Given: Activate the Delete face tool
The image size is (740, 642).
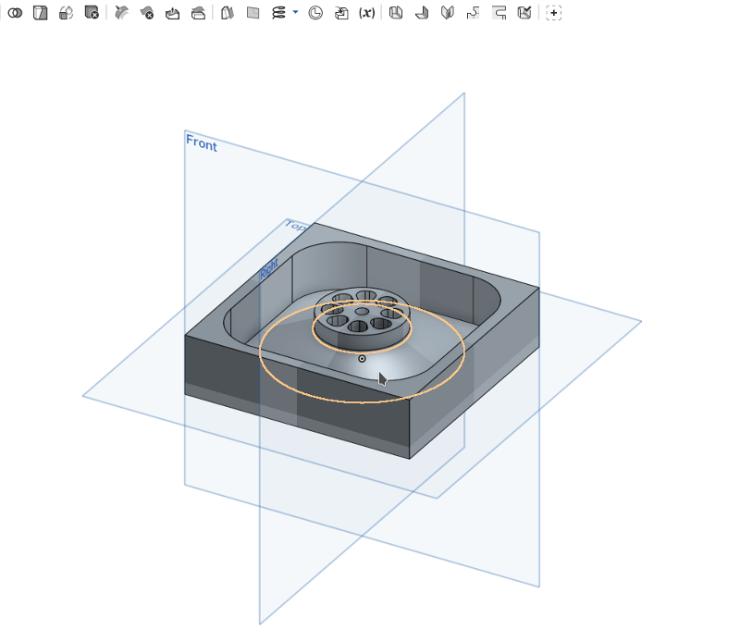Looking at the screenshot, I should pyautogui.click(x=147, y=13).
